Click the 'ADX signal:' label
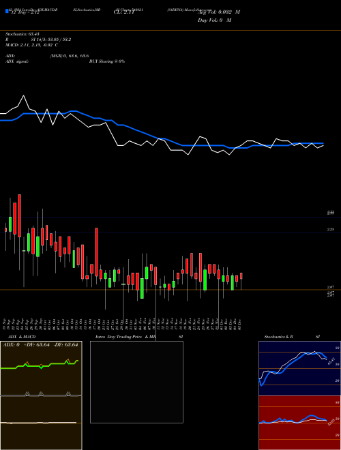The image size is (341, 450). coord(17,61)
